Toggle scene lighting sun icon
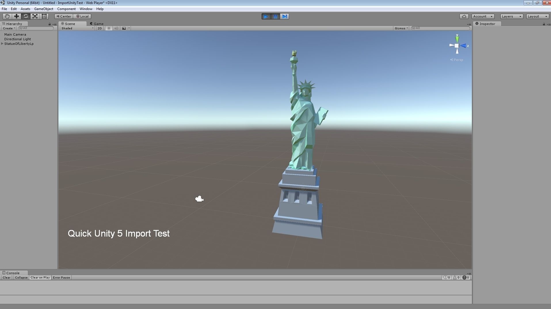The height and width of the screenshot is (309, 551). (x=109, y=28)
